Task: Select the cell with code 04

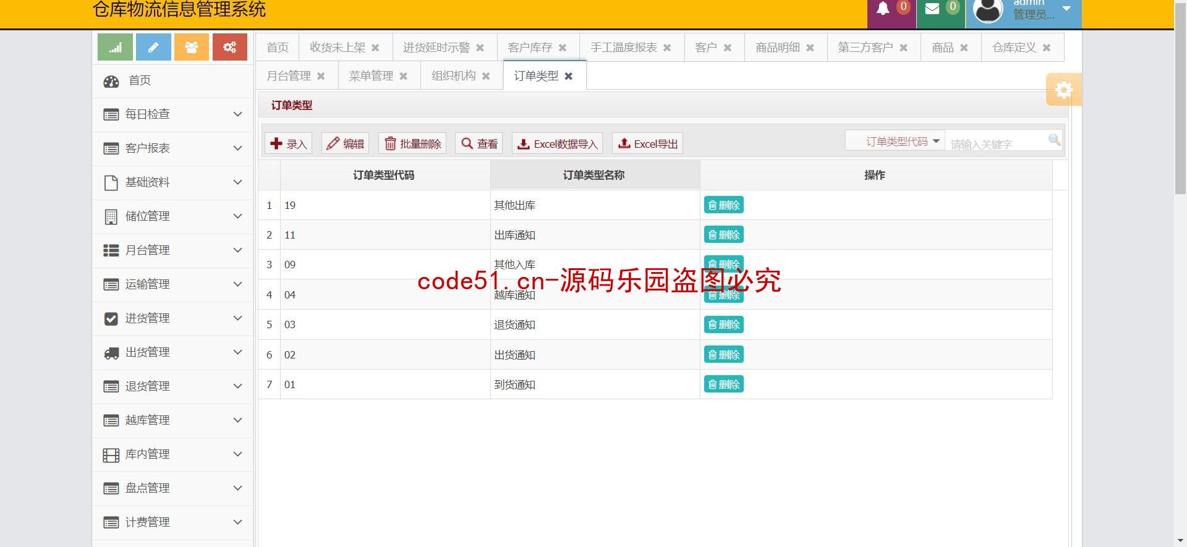Action: click(x=385, y=295)
